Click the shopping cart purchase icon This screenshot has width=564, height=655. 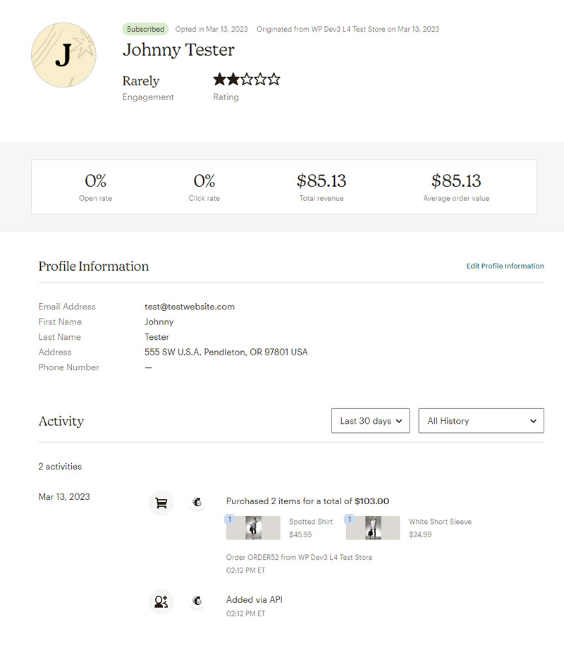click(161, 503)
